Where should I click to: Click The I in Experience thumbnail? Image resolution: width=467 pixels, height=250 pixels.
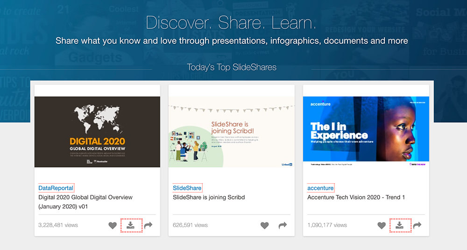point(366,131)
